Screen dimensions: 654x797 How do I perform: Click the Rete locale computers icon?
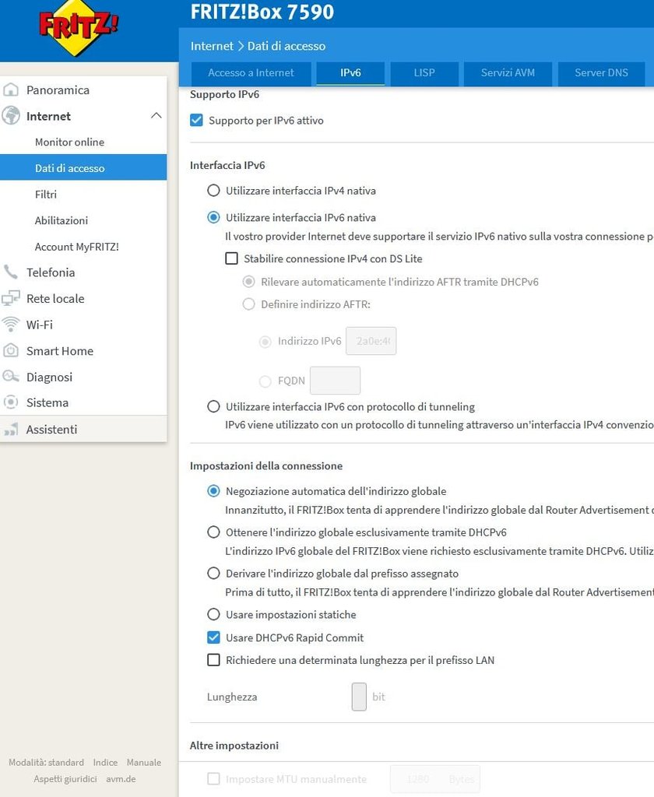pos(11,298)
